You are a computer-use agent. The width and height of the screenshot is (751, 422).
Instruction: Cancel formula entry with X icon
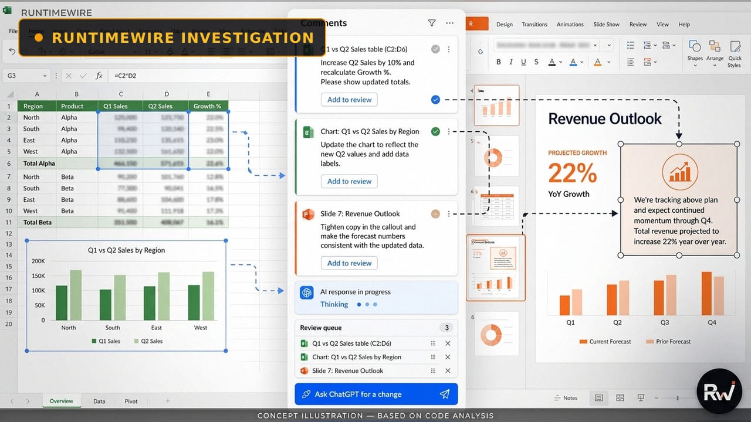pyautogui.click(x=69, y=76)
